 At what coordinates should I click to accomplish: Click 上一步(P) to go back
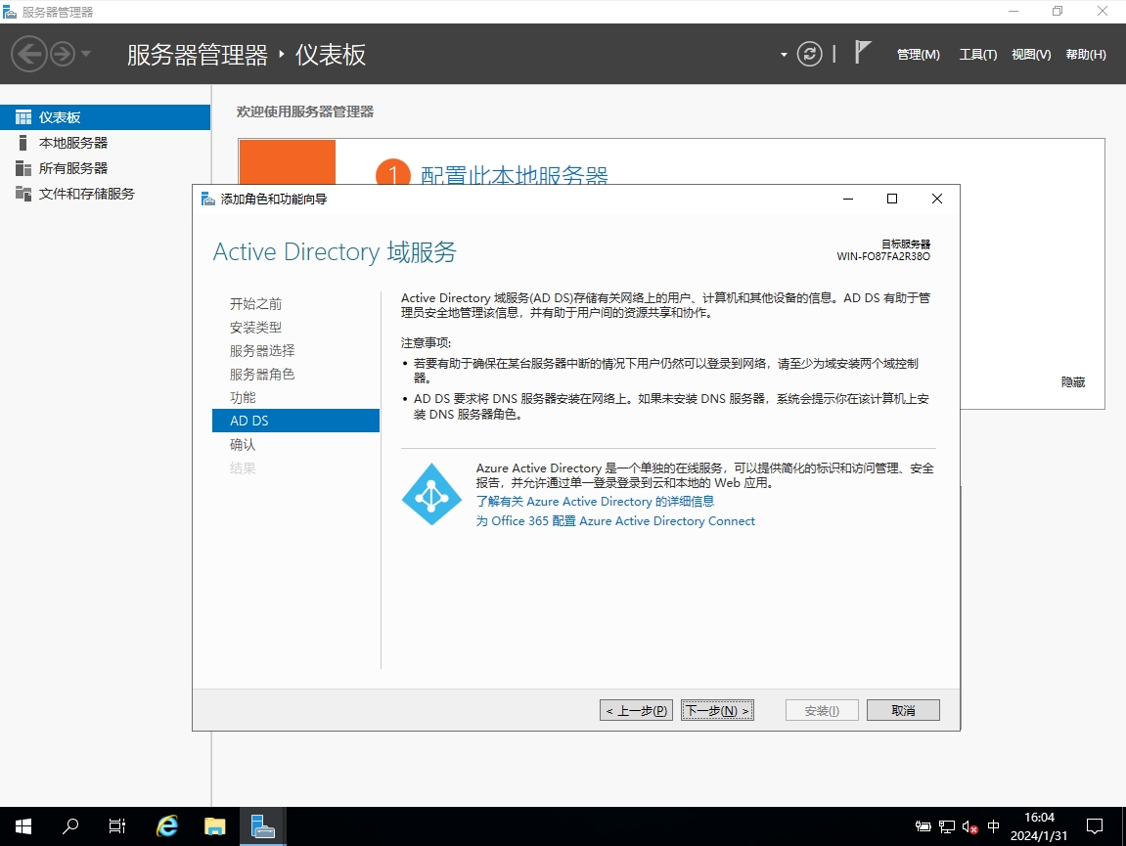636,711
